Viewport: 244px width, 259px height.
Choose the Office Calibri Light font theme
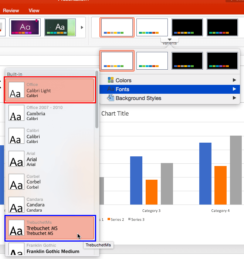[x=50, y=90]
